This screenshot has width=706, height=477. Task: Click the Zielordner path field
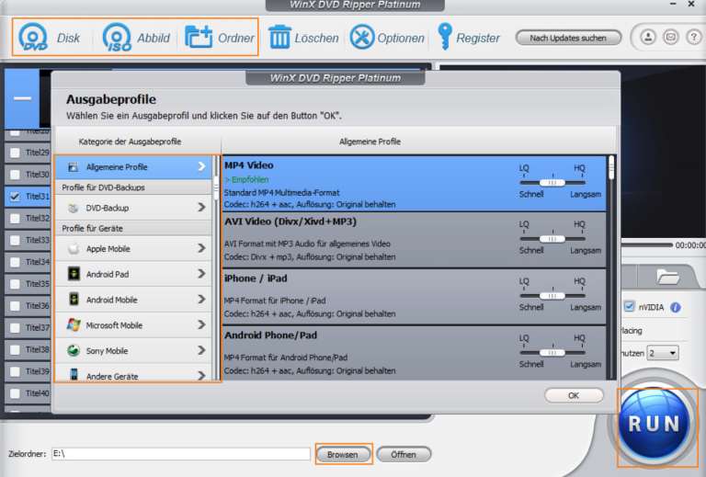pyautogui.click(x=180, y=454)
